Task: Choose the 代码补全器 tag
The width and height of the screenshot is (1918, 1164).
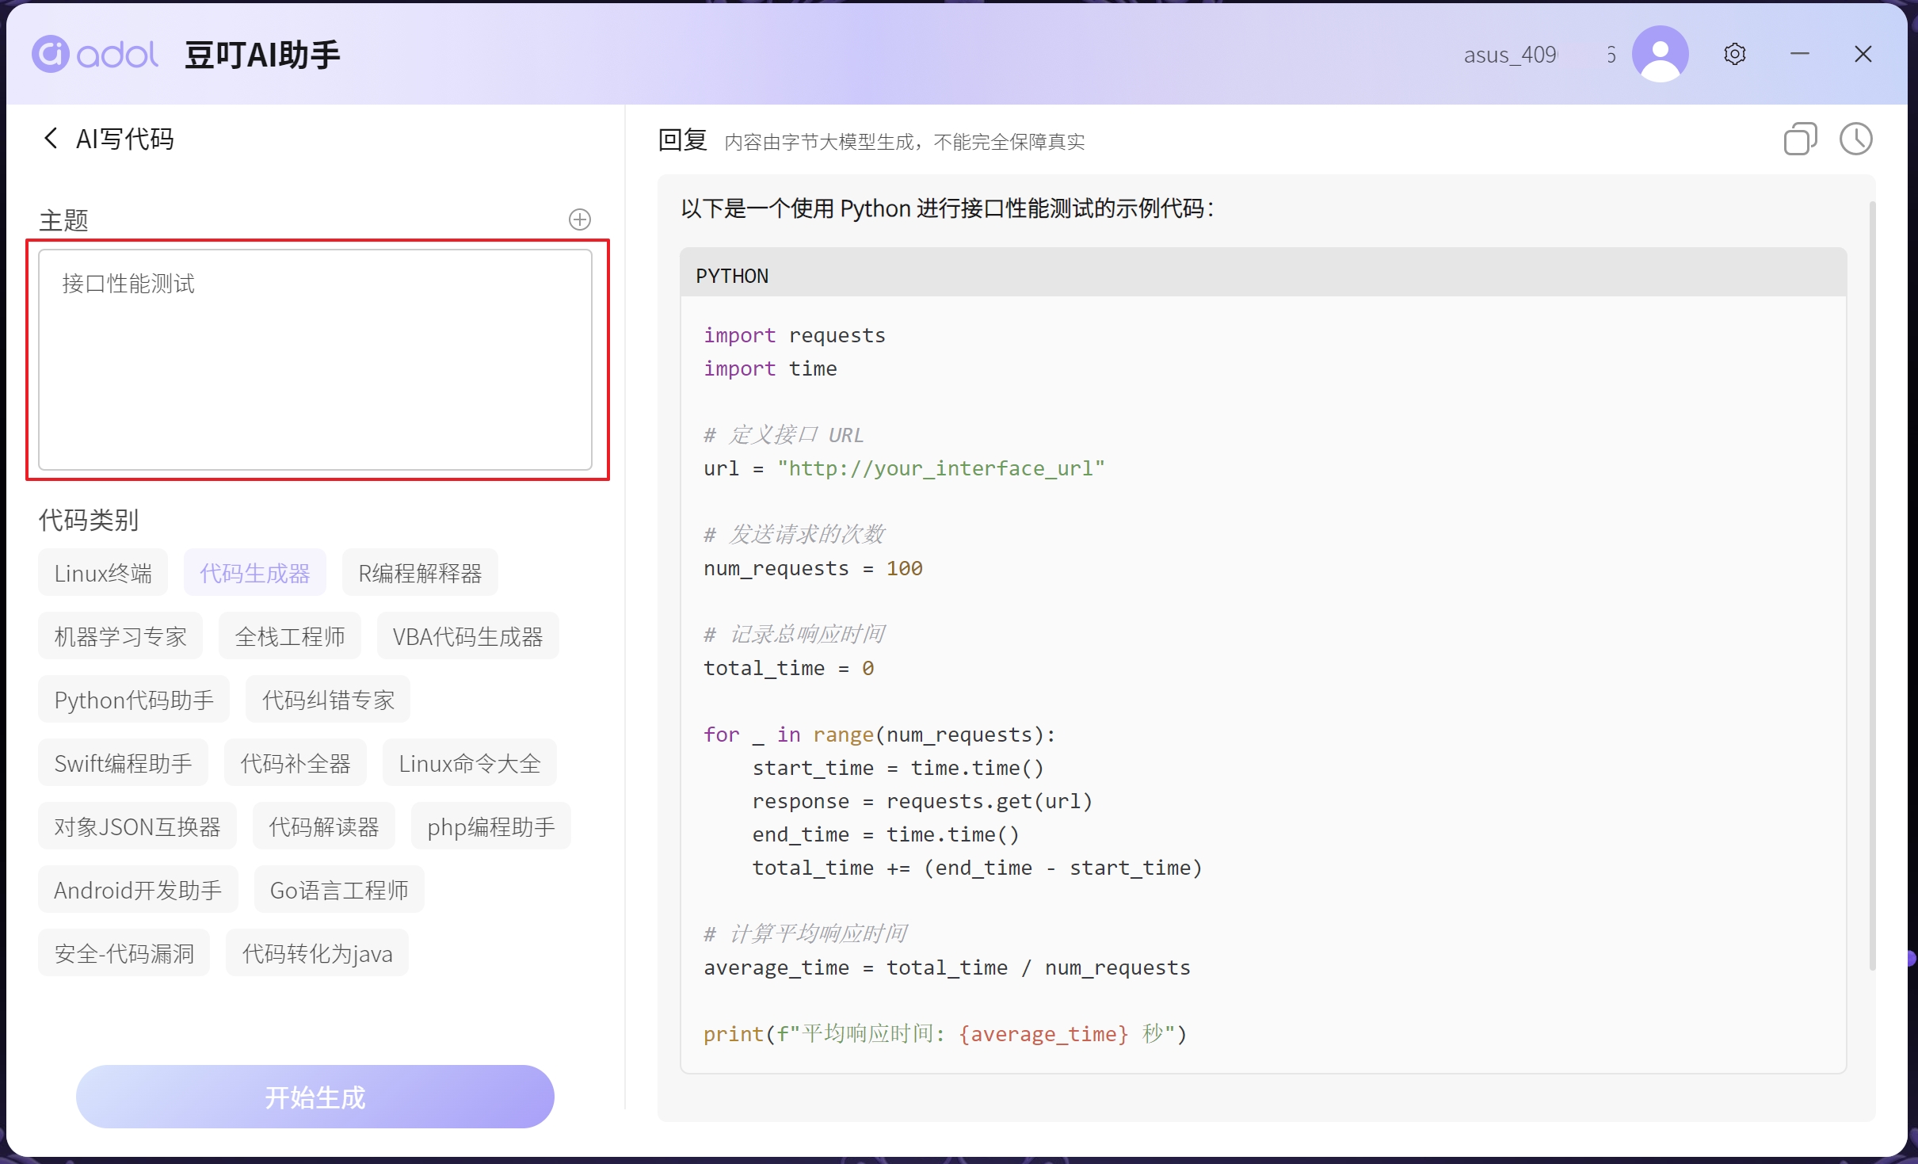Action: click(296, 763)
